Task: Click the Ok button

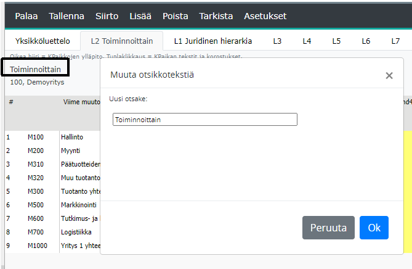Action: point(374,228)
